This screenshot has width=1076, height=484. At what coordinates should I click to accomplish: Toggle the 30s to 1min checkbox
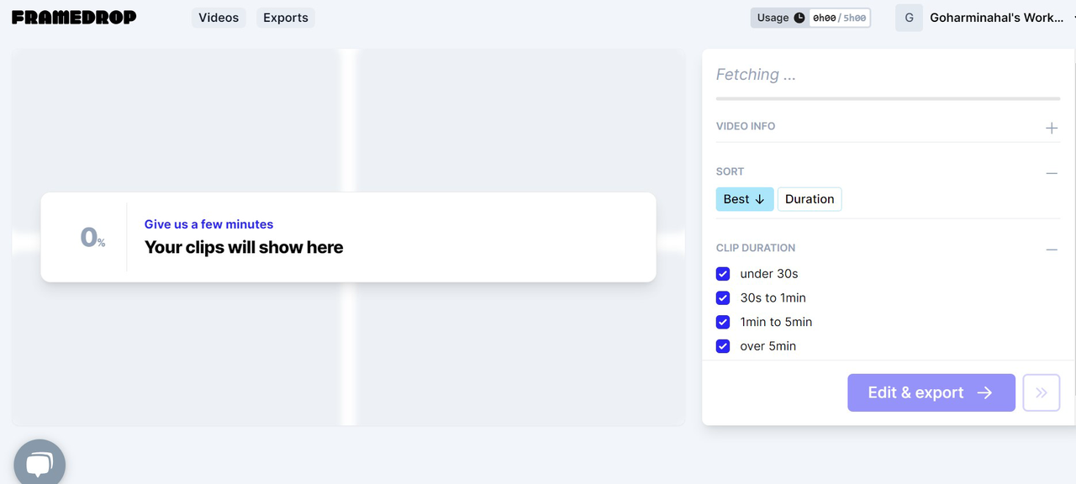(x=723, y=298)
